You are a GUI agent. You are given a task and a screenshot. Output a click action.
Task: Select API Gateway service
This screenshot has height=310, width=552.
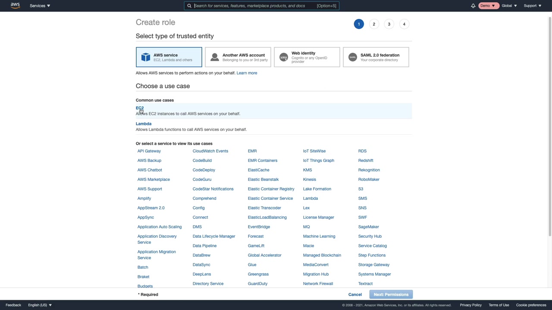(x=149, y=151)
